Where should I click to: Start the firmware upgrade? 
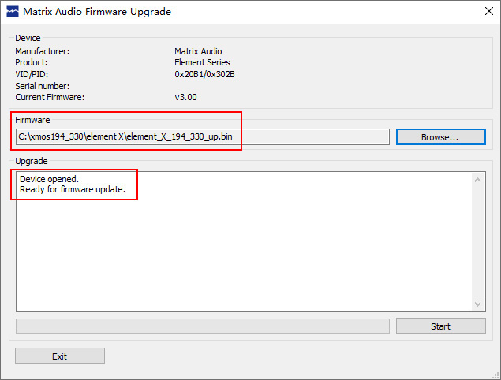pos(440,326)
